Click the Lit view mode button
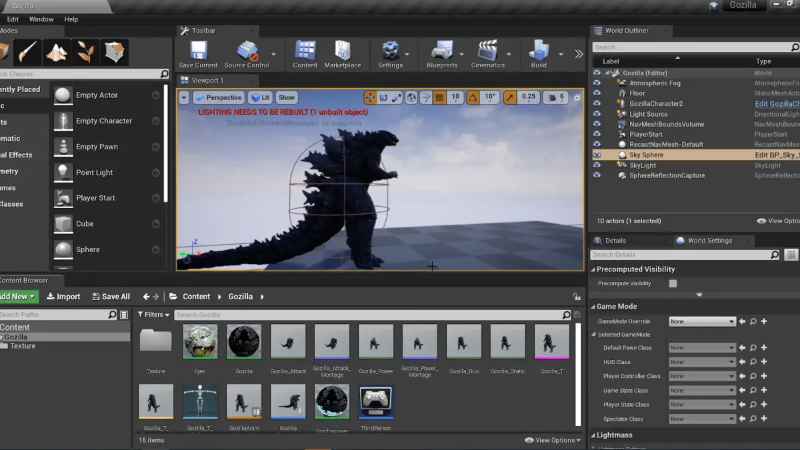Image resolution: width=800 pixels, height=450 pixels. click(261, 97)
